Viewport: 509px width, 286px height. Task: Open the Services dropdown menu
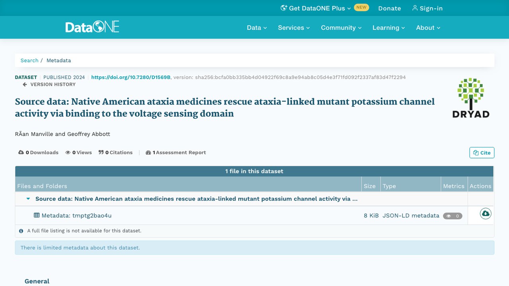[294, 28]
